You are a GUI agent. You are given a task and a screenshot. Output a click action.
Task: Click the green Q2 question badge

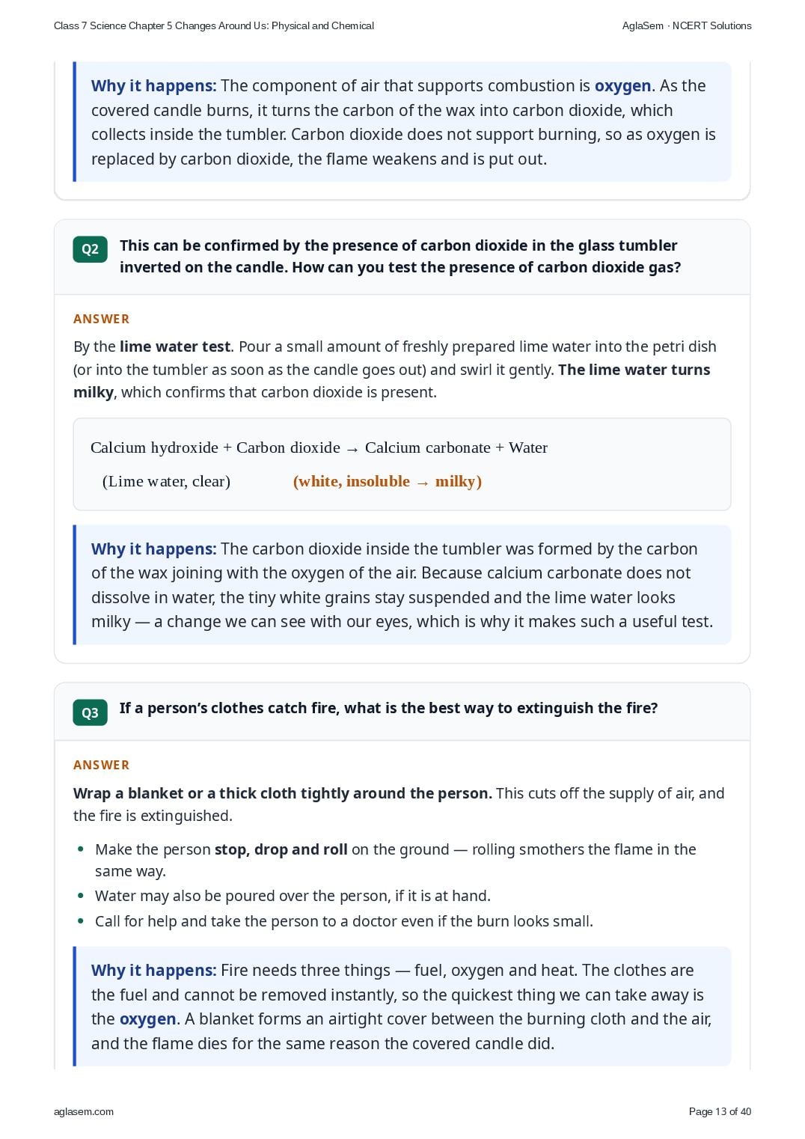pos(90,249)
